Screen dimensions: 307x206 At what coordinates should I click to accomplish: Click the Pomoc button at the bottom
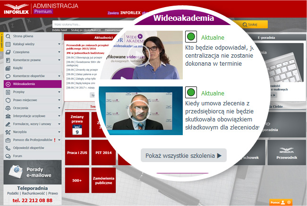coord(281,203)
